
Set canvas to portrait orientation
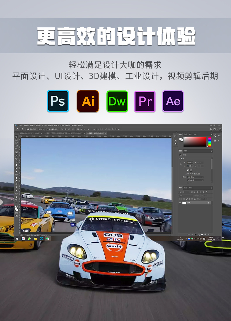click(188, 170)
